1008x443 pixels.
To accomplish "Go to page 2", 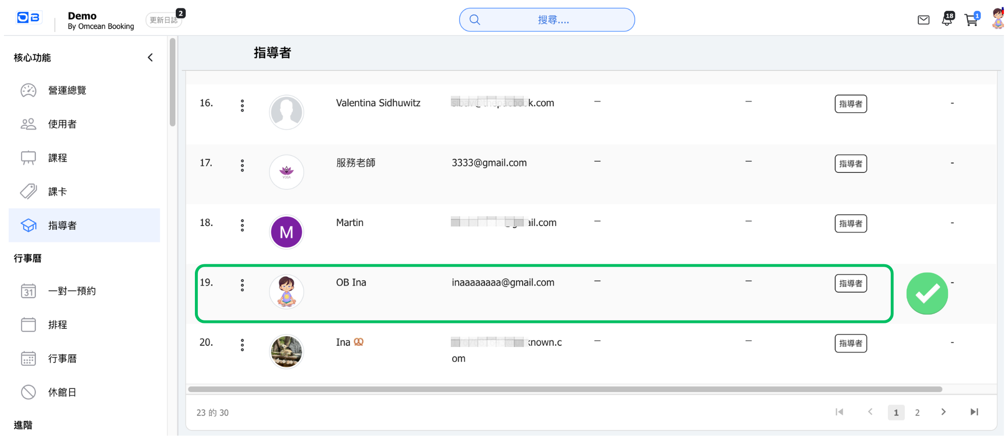I will pyautogui.click(x=917, y=412).
